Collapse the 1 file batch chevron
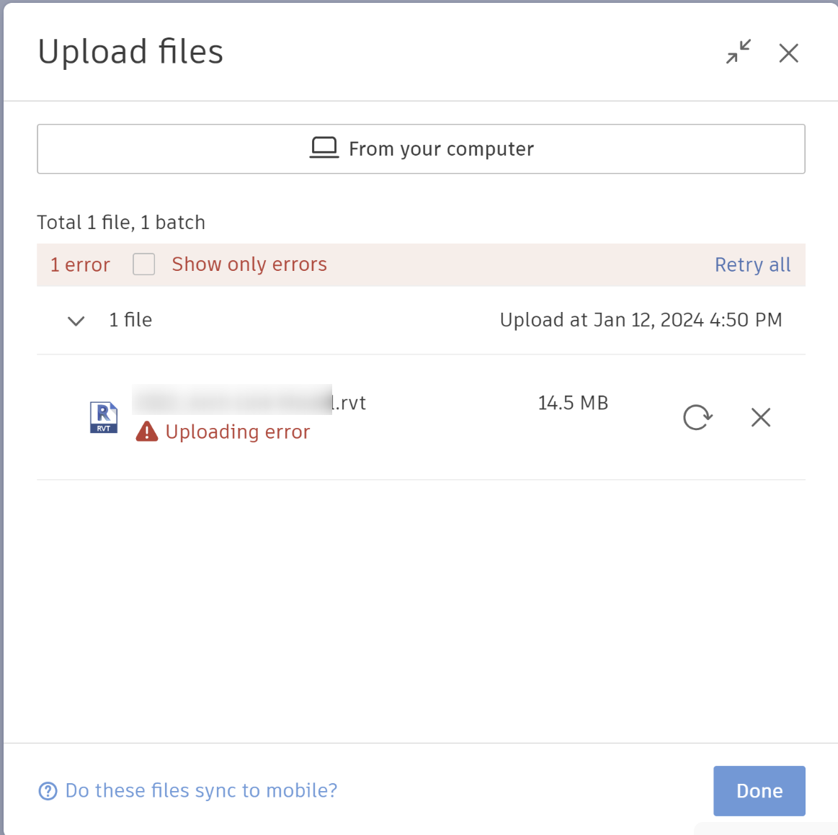This screenshot has height=835, width=838. click(x=76, y=321)
